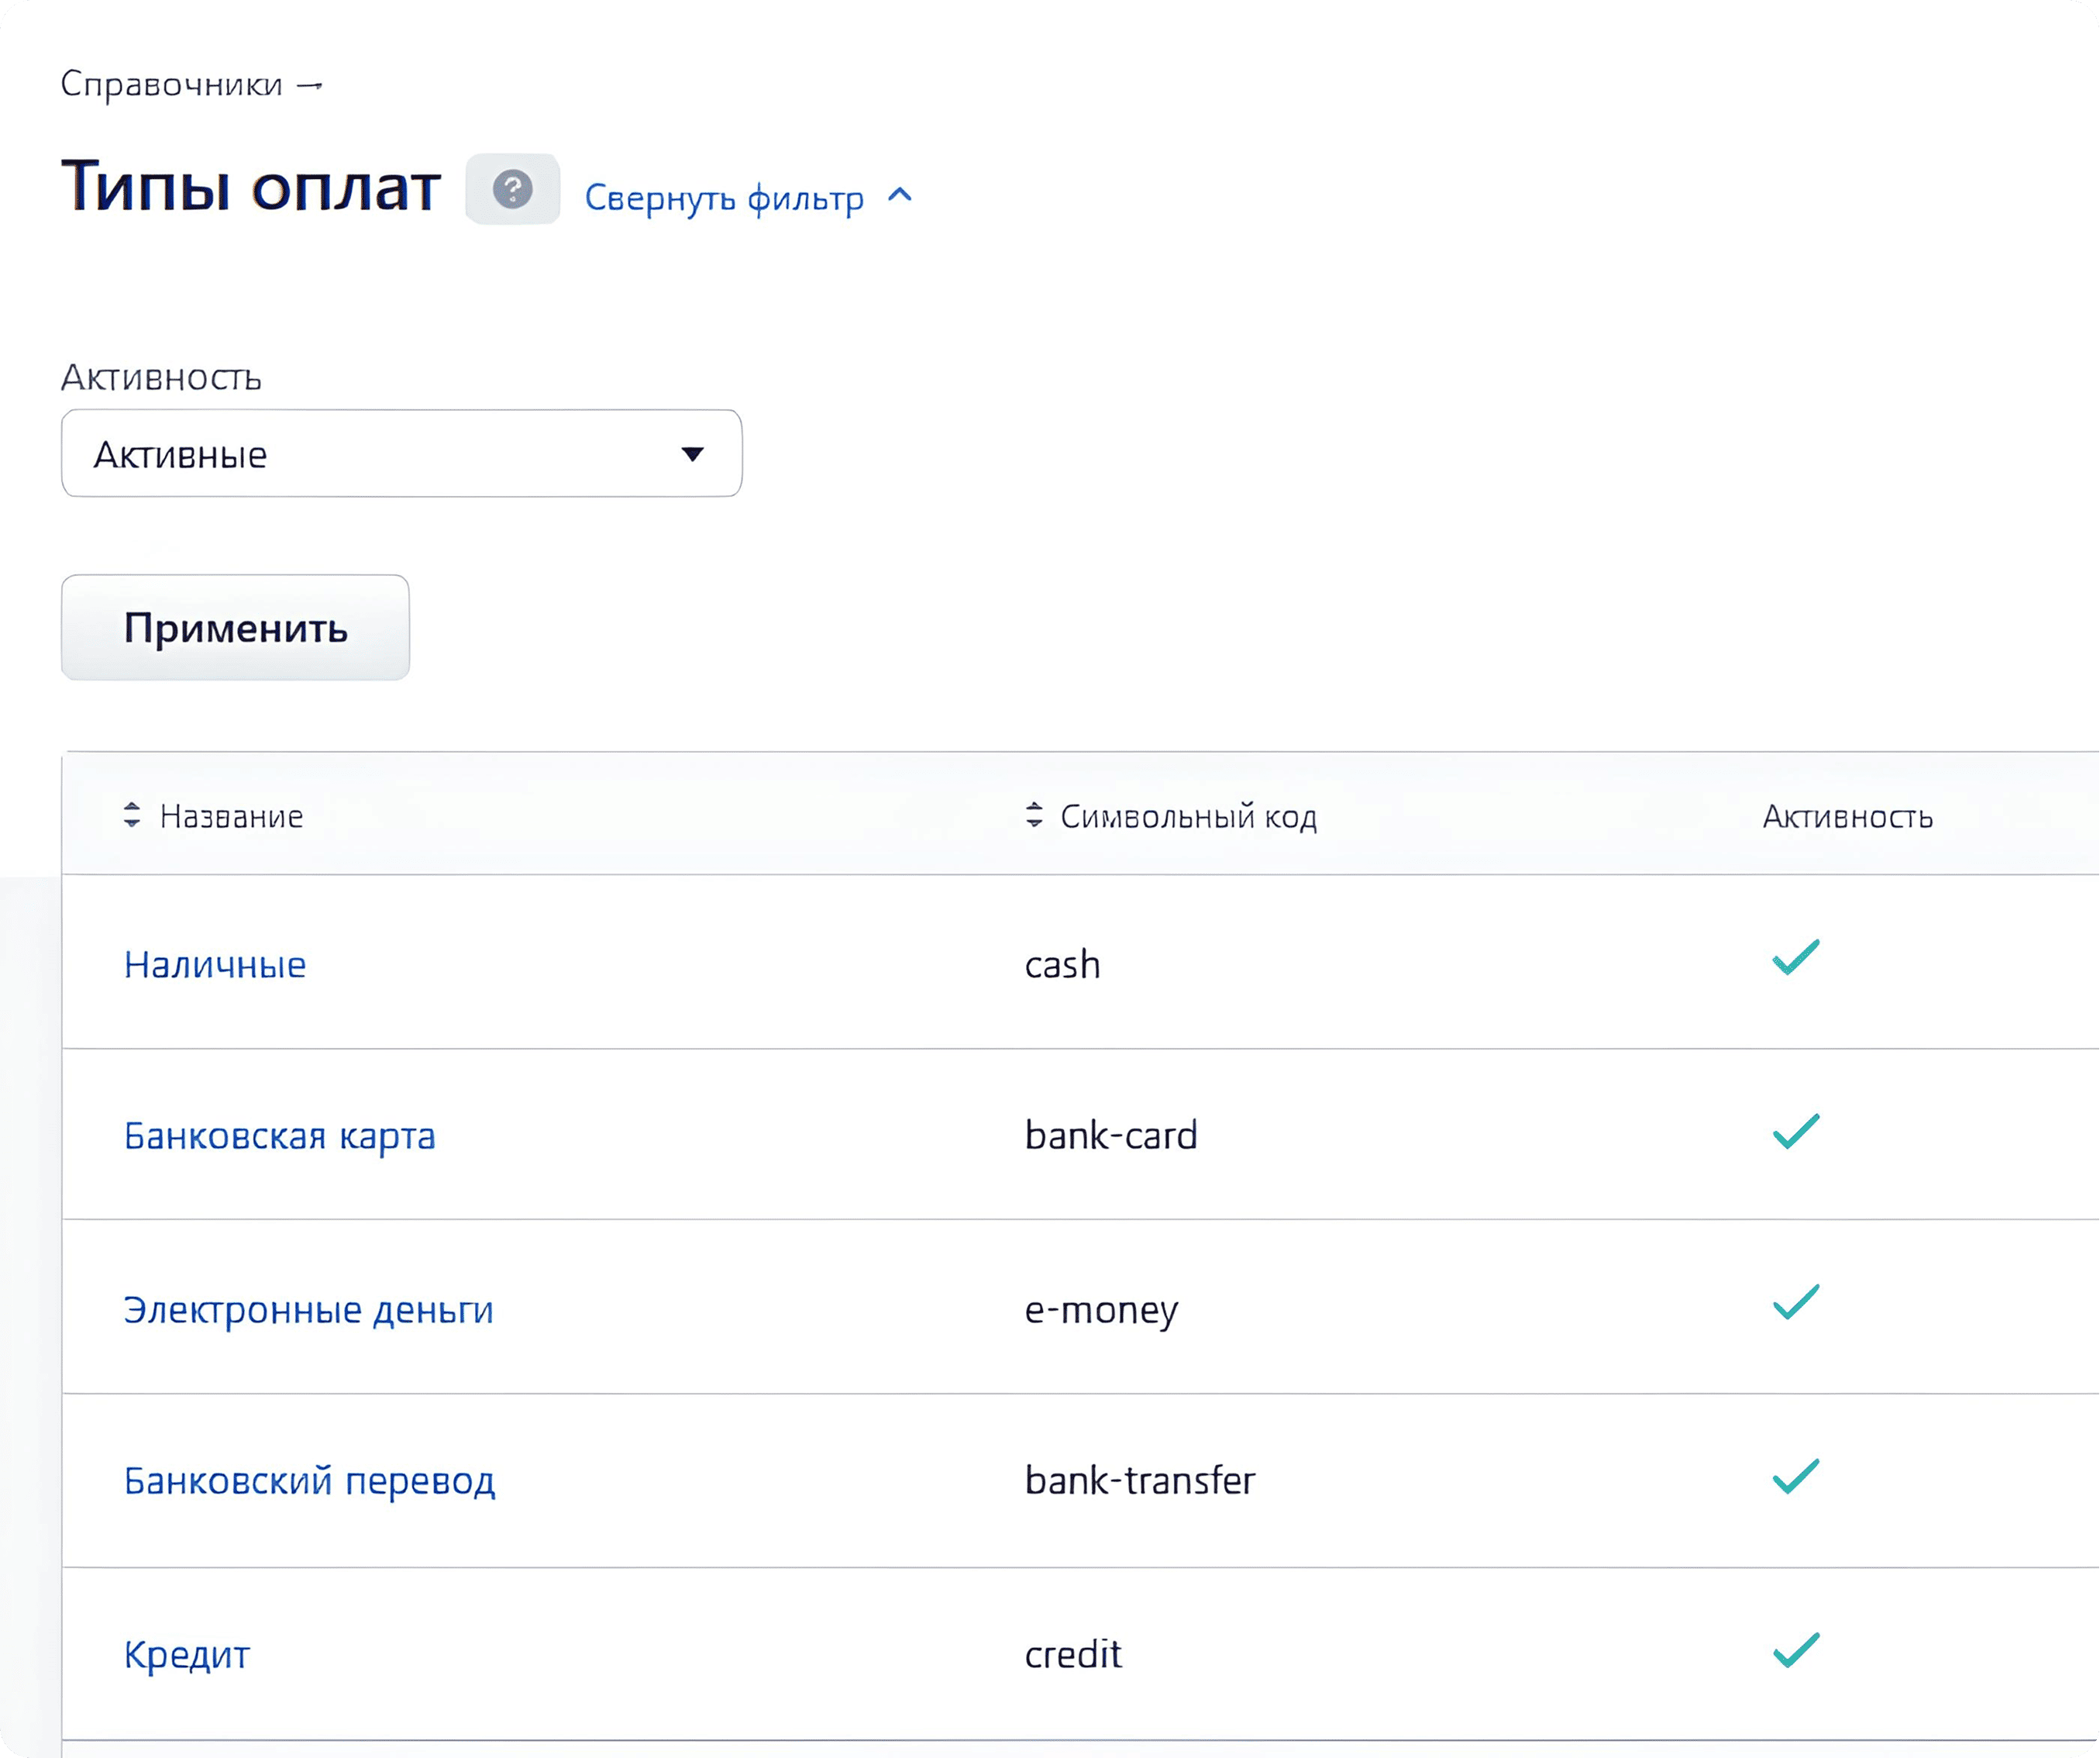This screenshot has width=2100, height=1758.
Task: Click the Активность filter label
Action: [161, 377]
